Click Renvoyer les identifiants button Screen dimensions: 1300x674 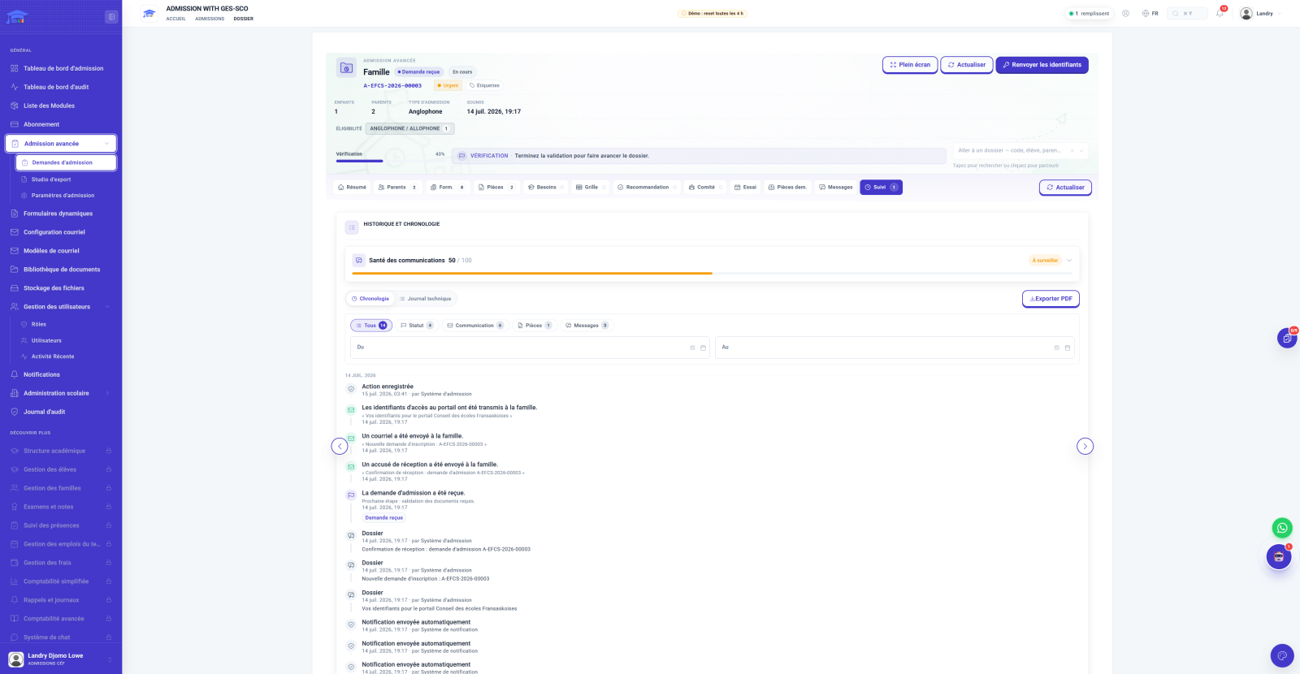point(1042,65)
